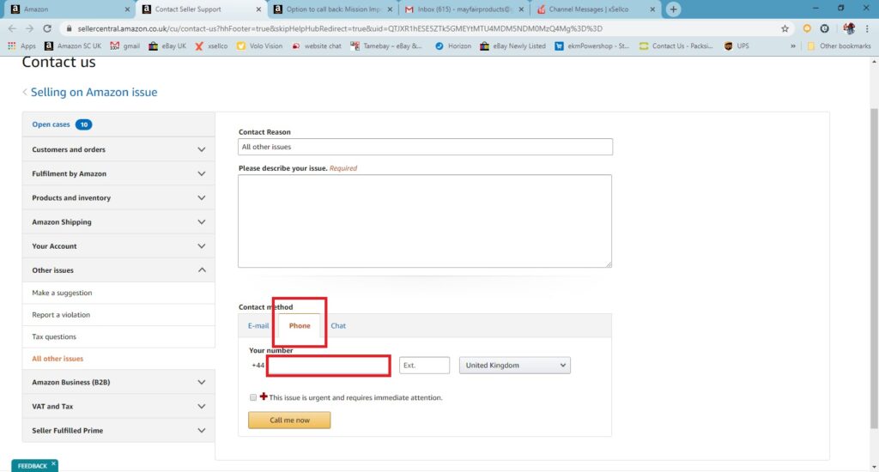Click the browser address bar URL
879x472 pixels.
pos(340,28)
